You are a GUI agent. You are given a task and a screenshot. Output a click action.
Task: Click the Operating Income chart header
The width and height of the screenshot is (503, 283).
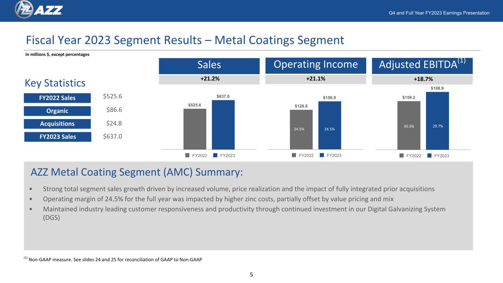[x=315, y=65]
